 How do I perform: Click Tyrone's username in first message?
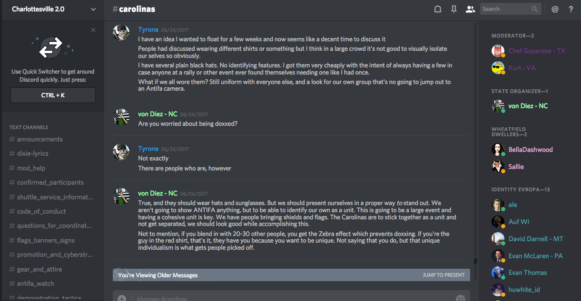[148, 29]
